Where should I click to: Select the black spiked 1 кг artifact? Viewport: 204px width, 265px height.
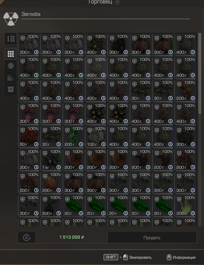(x=51, y=160)
